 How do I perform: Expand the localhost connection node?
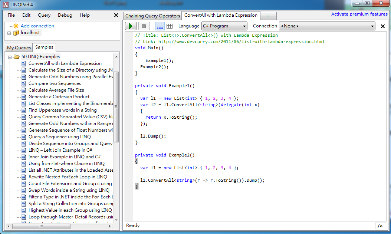9,33
